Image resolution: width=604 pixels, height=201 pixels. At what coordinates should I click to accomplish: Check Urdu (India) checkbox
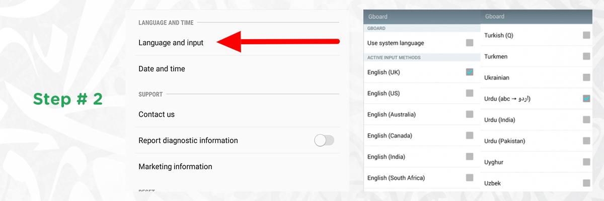pos(586,120)
